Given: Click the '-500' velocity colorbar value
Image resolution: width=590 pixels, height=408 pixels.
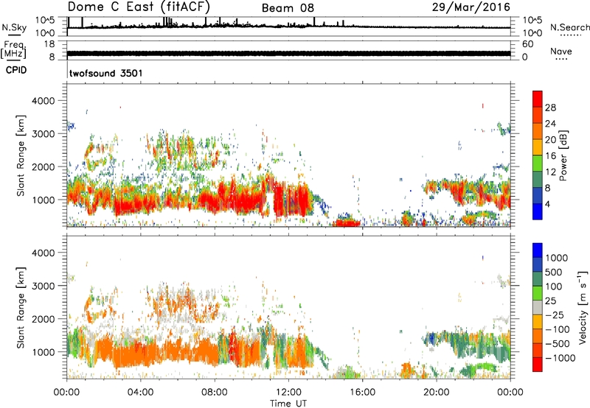Looking at the screenshot, I should click(x=558, y=343).
